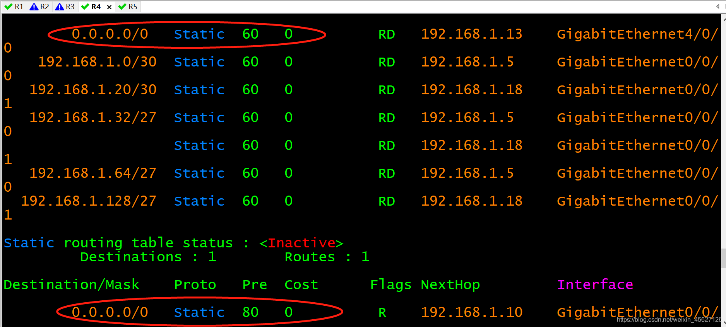Click the 'Static routing table status' text
Viewport: 726px width, 327px height.
pyautogui.click(x=118, y=243)
